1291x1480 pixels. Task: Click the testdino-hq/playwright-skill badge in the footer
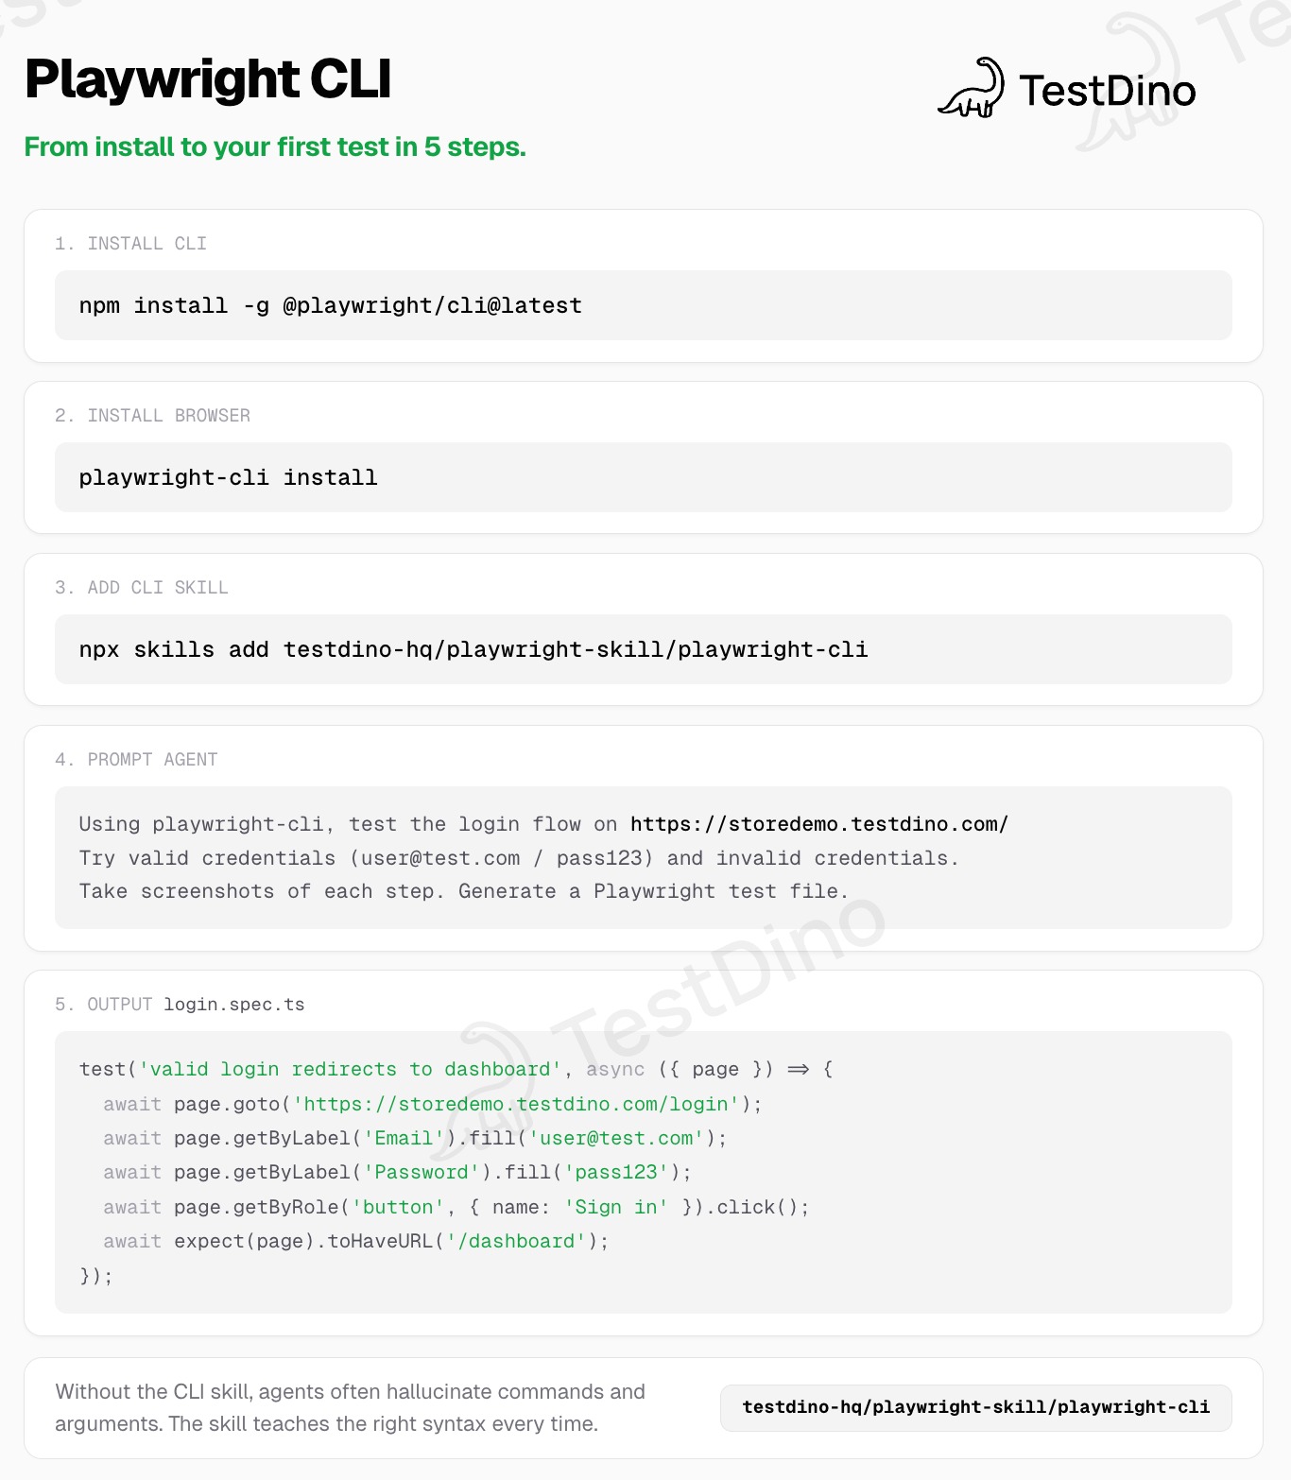975,1407
